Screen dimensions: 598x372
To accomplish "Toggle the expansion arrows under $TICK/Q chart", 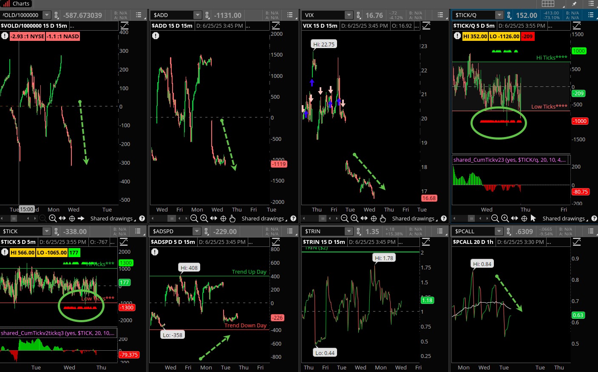I will (x=514, y=218).
